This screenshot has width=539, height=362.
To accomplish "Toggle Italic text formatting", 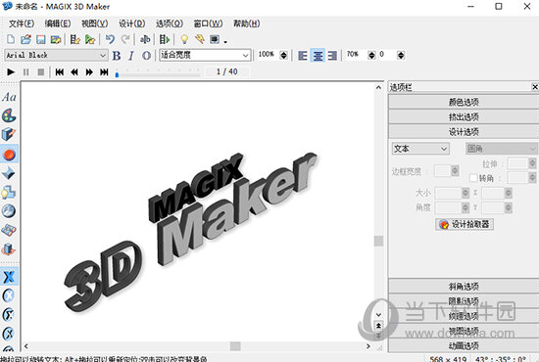I will click(x=131, y=56).
